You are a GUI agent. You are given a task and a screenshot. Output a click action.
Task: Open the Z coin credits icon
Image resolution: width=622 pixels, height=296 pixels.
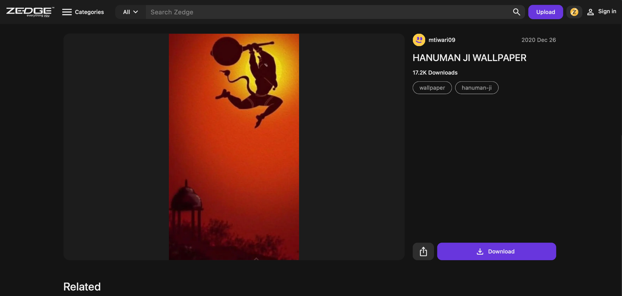[x=574, y=12]
